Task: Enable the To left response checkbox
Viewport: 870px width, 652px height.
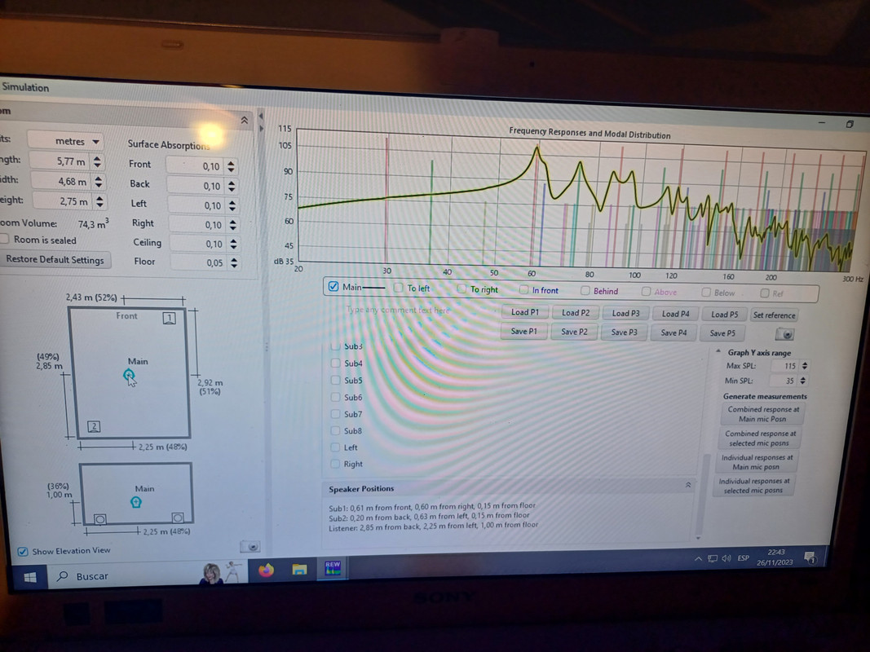Action: [x=398, y=288]
